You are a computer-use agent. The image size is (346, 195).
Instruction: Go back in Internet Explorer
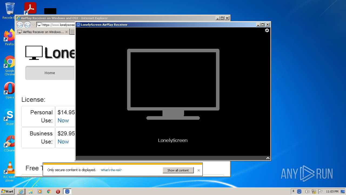pyautogui.click(x=20, y=25)
